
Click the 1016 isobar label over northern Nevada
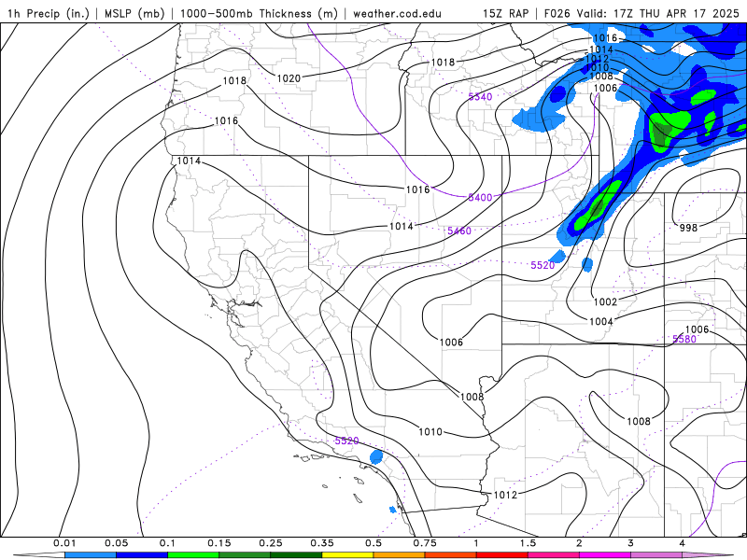coord(417,189)
